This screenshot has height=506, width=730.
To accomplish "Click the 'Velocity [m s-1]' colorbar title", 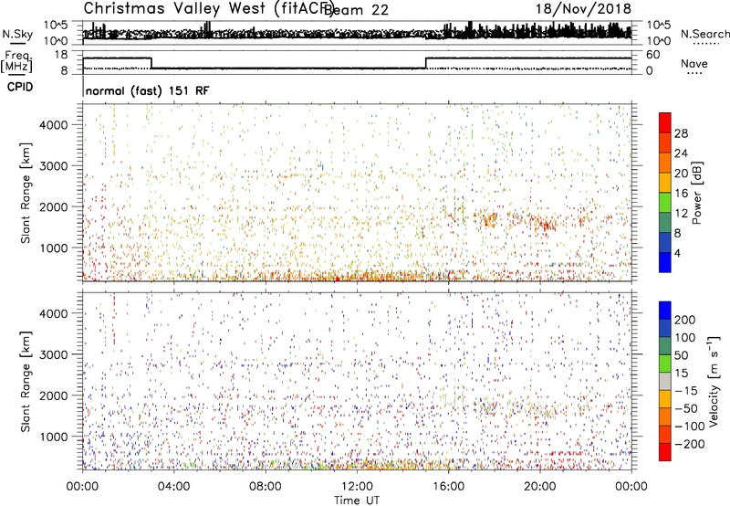I will tap(713, 381).
